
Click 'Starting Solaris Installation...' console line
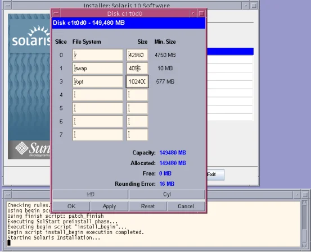point(54,237)
